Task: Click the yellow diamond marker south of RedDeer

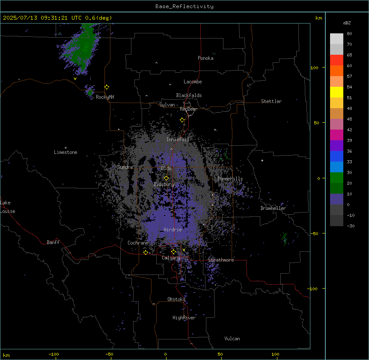Action: tap(182, 120)
